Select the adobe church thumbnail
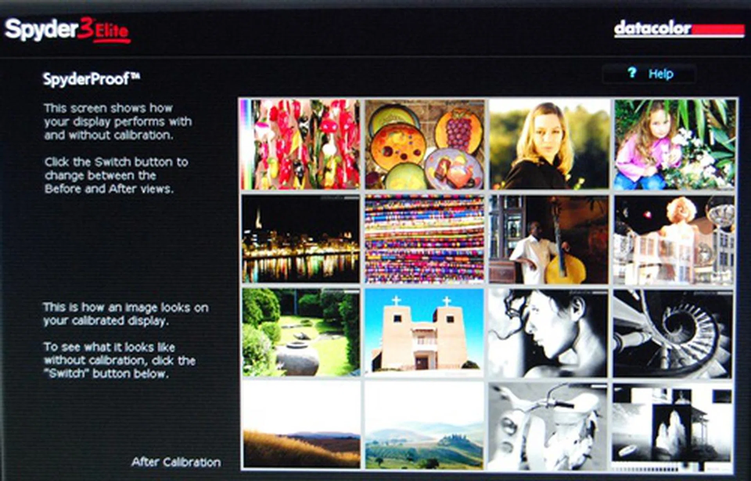 pos(424,333)
